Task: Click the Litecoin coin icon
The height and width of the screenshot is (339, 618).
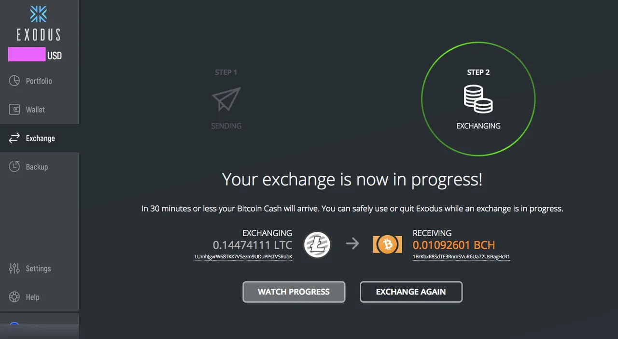Action: coord(317,245)
